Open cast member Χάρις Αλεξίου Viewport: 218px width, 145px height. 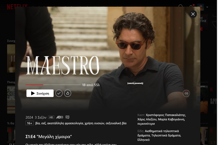coord(147,119)
